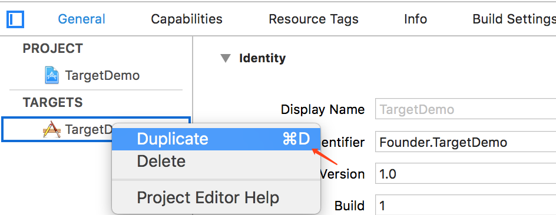Open the Resource Tags tab
Viewport: 556px width, 215px height.
tap(313, 19)
